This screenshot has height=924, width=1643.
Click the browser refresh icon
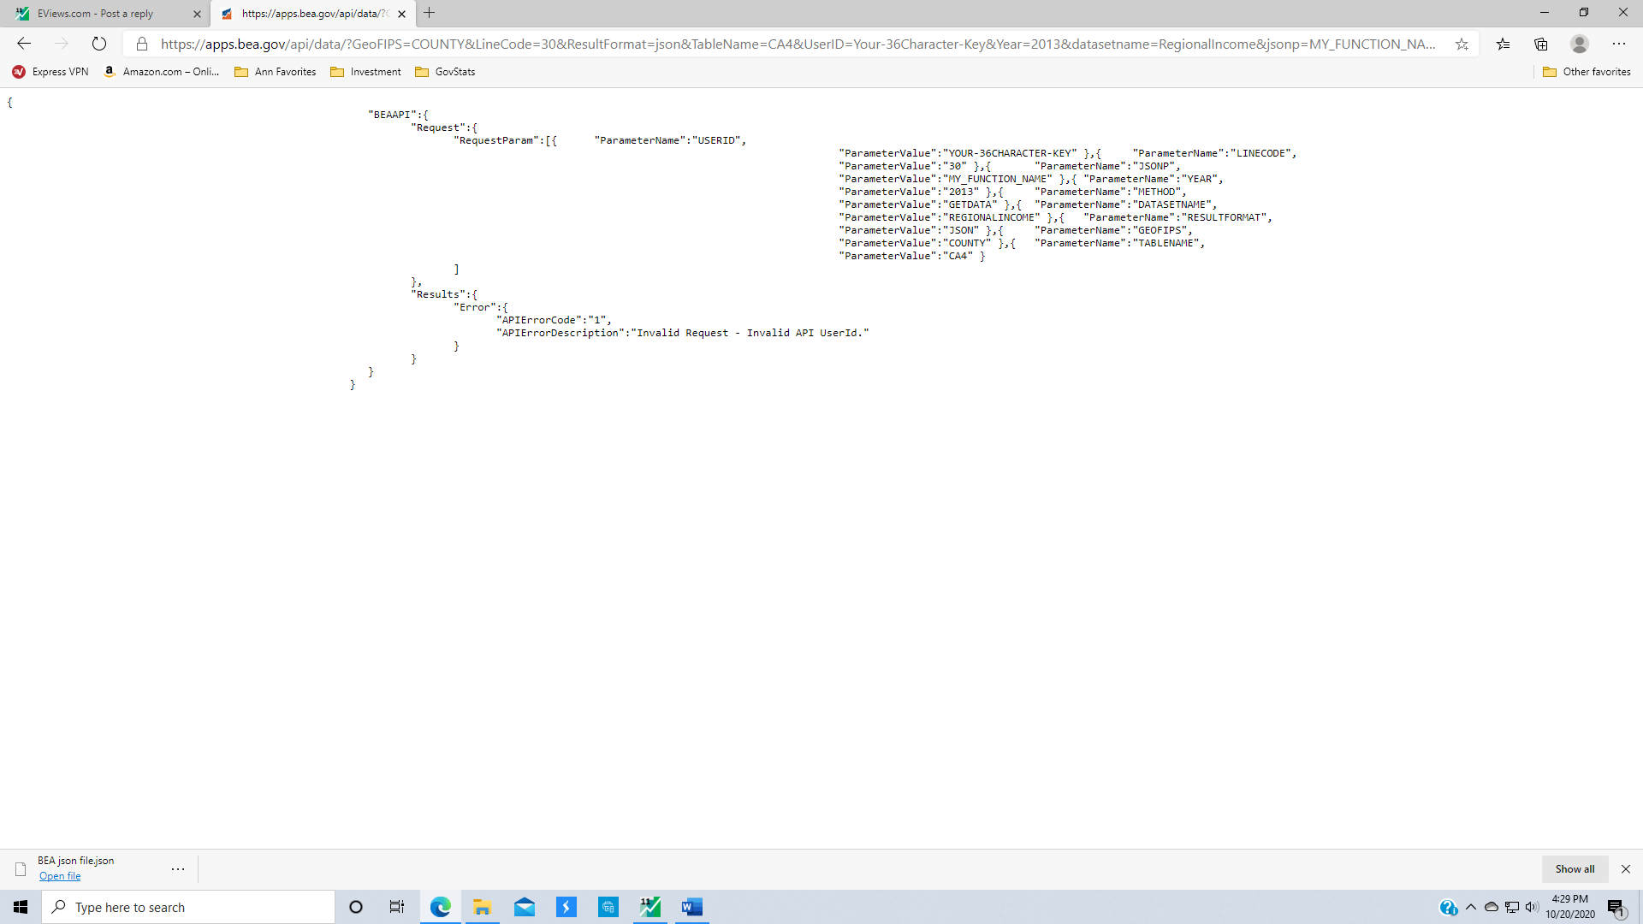(x=99, y=44)
